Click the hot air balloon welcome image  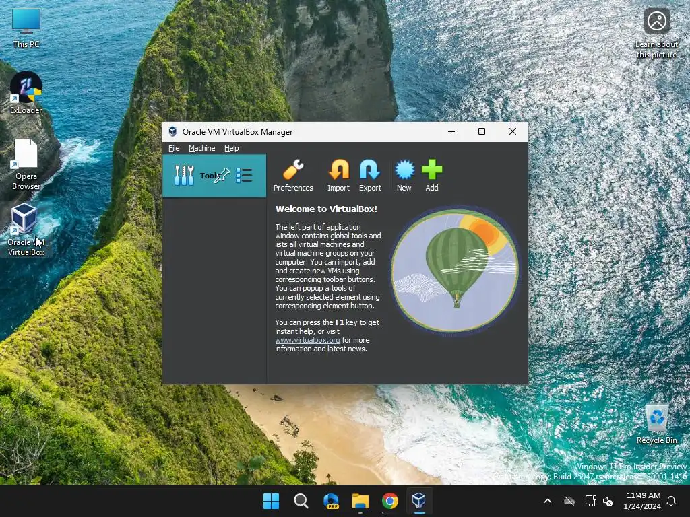tap(455, 271)
